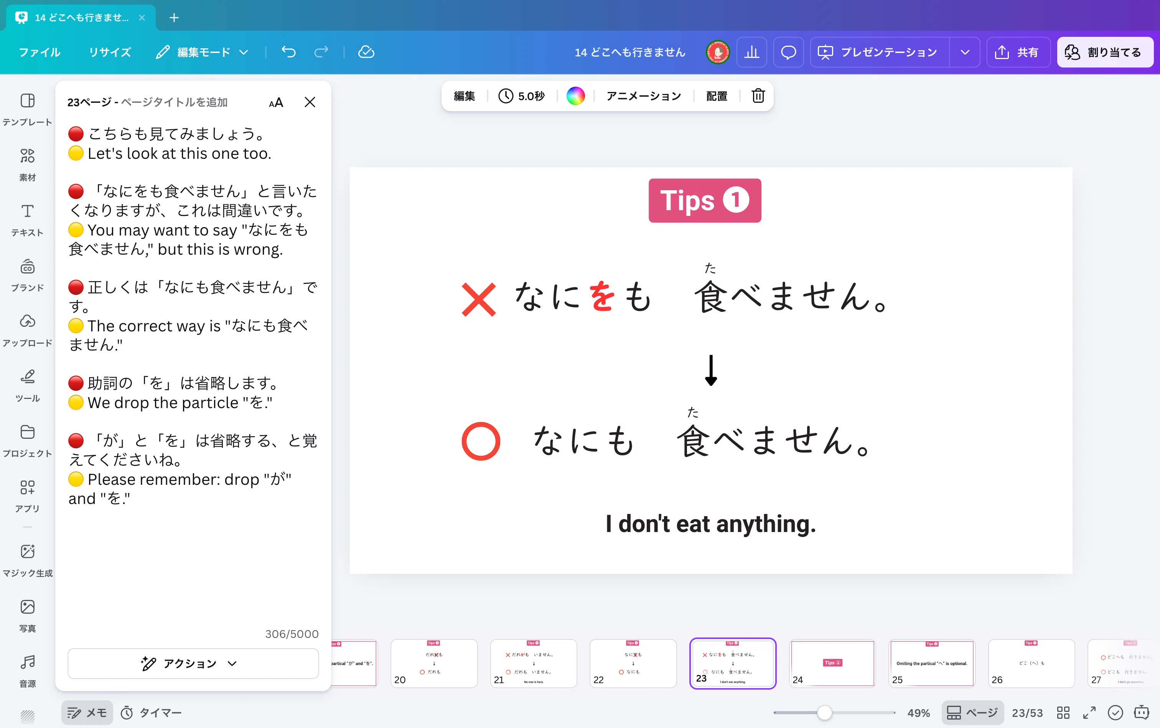
Task: Click the 共有 (Share) button
Action: pos(1018,52)
